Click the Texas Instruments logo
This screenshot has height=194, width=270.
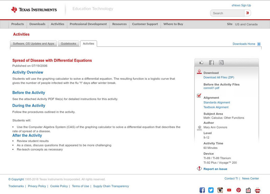click(x=34, y=10)
